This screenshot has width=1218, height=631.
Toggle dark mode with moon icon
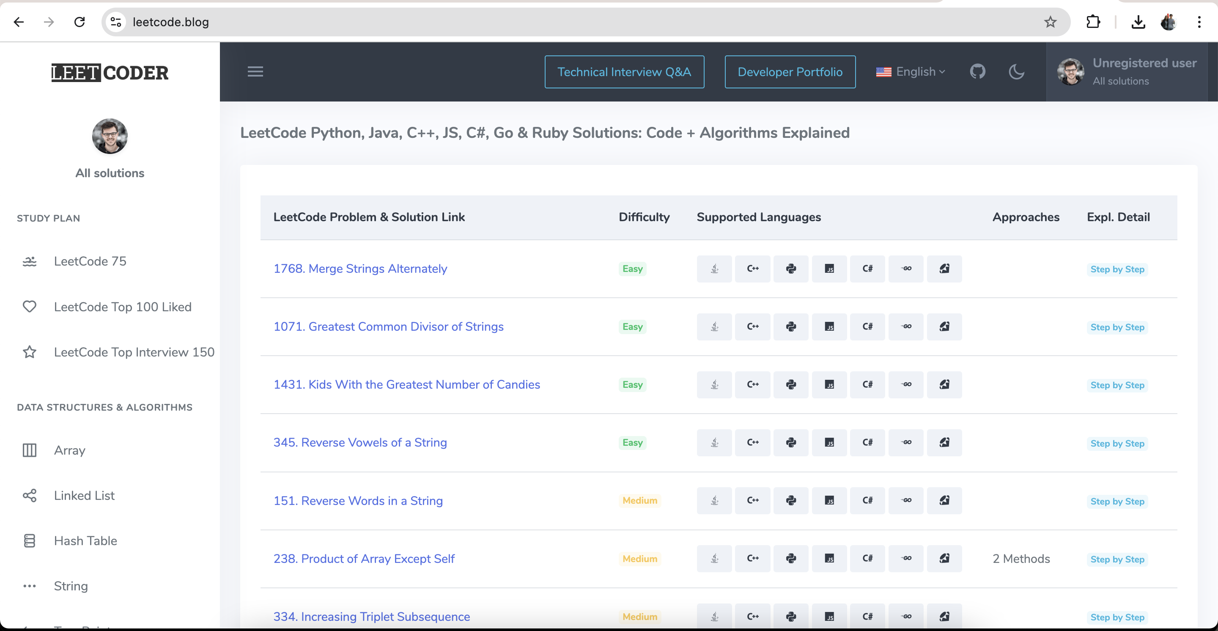(x=1016, y=72)
